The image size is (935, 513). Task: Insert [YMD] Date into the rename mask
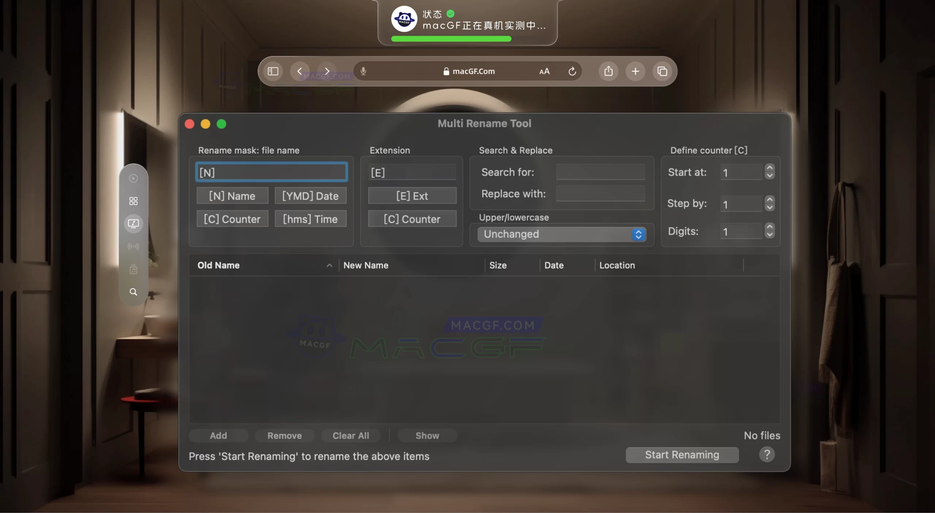[310, 196]
